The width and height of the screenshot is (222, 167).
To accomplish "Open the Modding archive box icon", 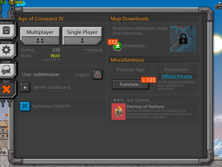I will coord(6,30).
